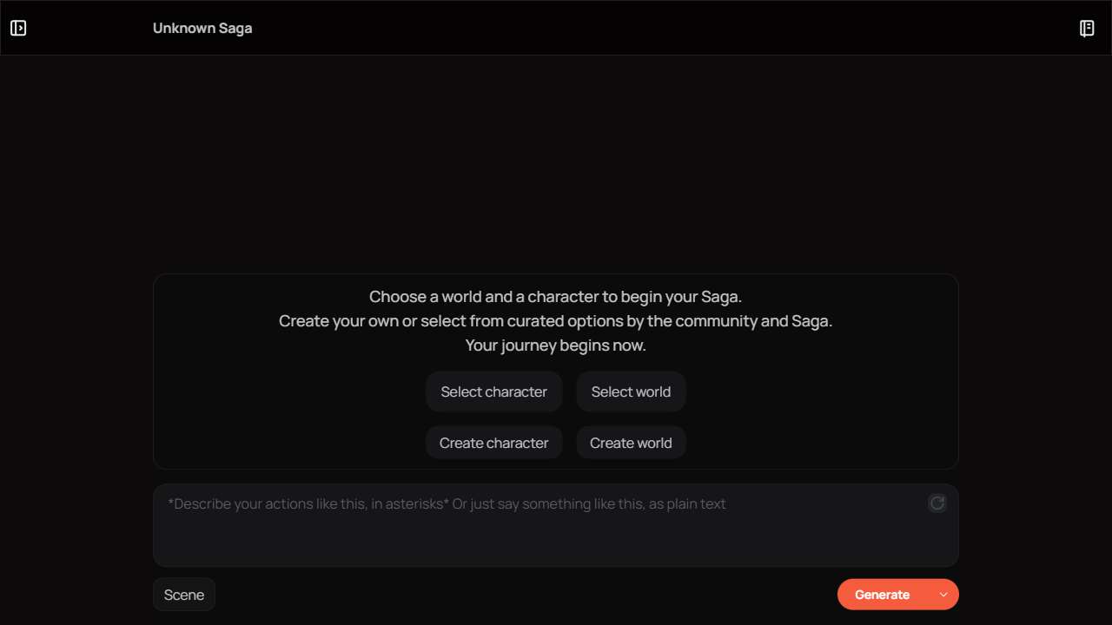This screenshot has height=625, width=1112.
Task: Choose the Select character option
Action: 493,391
